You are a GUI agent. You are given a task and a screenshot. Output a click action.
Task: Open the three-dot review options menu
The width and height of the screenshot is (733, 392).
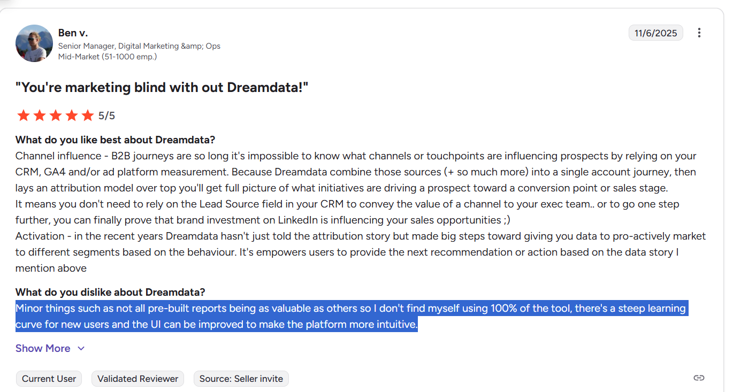click(x=699, y=33)
